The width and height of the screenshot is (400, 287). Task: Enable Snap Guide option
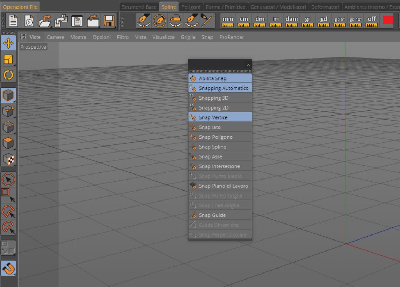click(x=220, y=215)
